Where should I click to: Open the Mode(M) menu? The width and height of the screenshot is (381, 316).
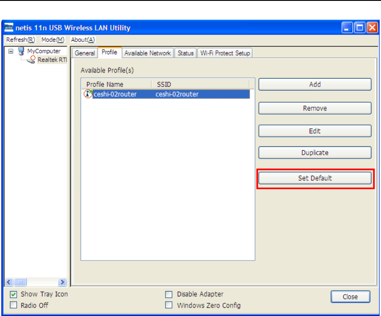click(53, 40)
